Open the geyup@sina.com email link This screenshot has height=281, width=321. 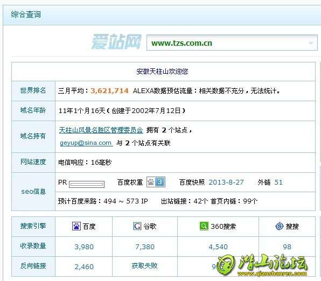click(x=86, y=143)
